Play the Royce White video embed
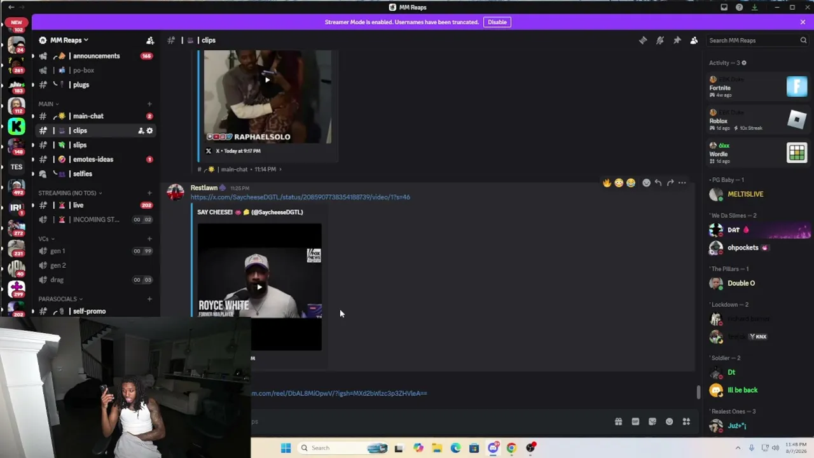This screenshot has height=458, width=814. [x=259, y=287]
